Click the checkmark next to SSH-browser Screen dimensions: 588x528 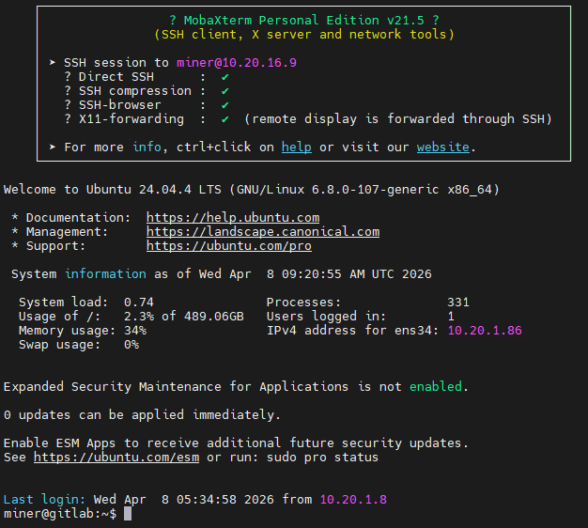point(225,105)
